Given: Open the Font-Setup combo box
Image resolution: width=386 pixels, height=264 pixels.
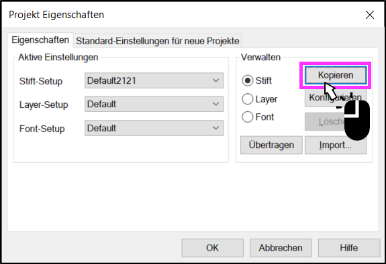Looking at the screenshot, I should click(154, 128).
